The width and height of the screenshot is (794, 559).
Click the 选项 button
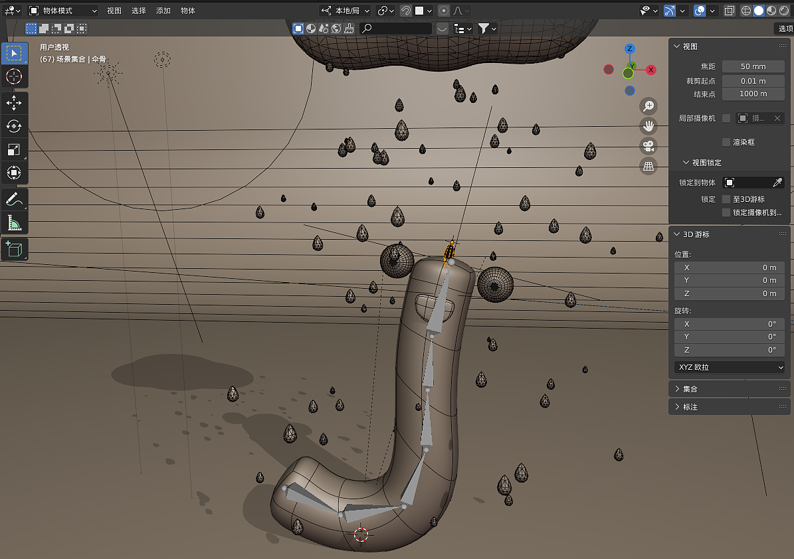(785, 29)
